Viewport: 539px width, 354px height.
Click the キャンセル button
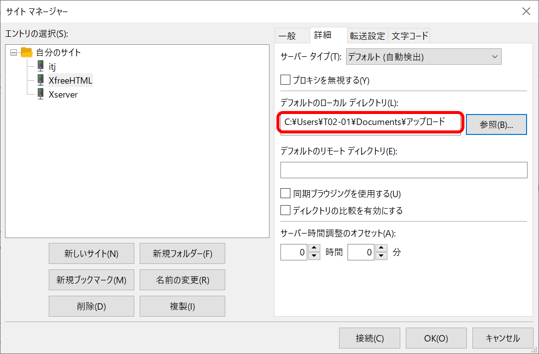(x=503, y=338)
